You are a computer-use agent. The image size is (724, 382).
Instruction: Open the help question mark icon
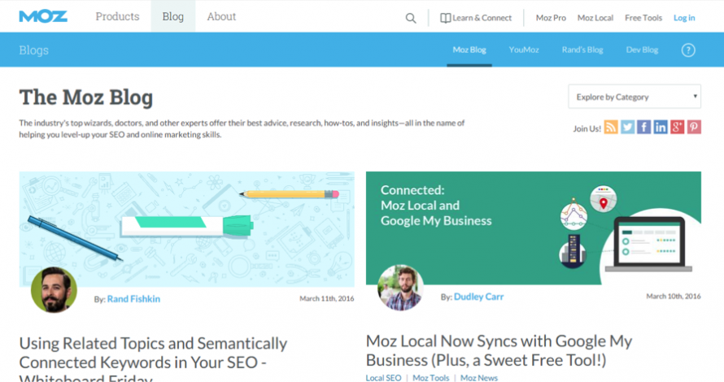point(688,50)
